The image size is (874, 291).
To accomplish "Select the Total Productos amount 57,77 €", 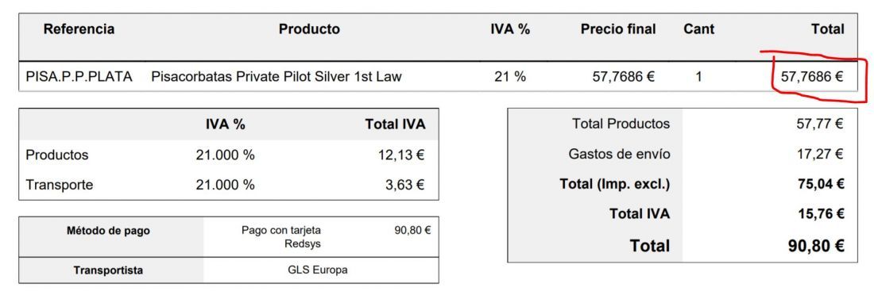I will [819, 124].
